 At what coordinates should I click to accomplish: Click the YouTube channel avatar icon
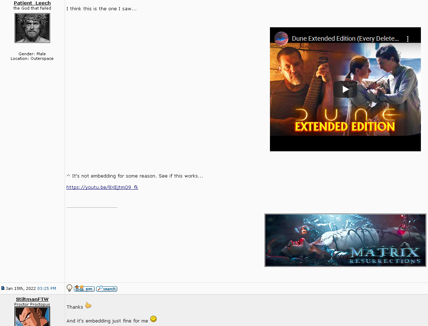pyautogui.click(x=281, y=39)
